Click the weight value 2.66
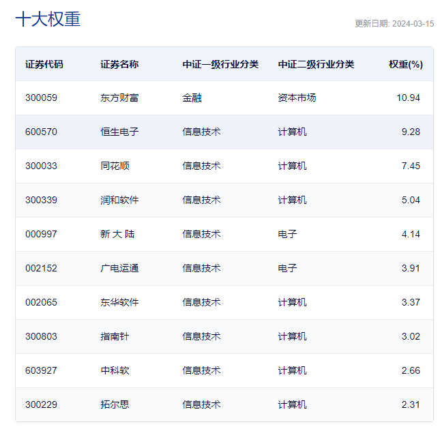Screen dimensions: 442x429 pyautogui.click(x=411, y=370)
